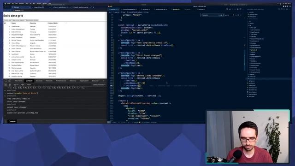Open the Default levels dropdown
This screenshot has width=295, height=166.
[99, 85]
